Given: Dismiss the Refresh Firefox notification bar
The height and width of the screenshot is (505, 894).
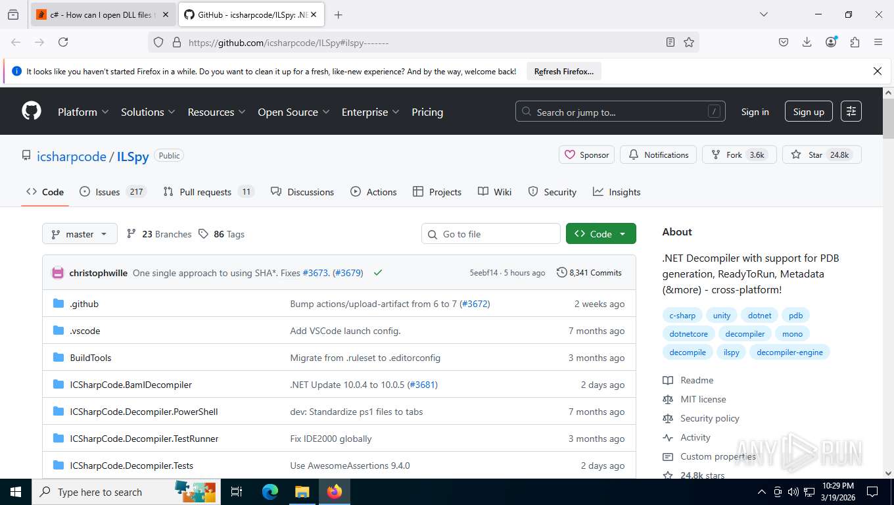Looking at the screenshot, I should click(877, 71).
